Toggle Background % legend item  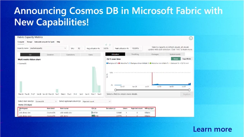tap(112, 63)
